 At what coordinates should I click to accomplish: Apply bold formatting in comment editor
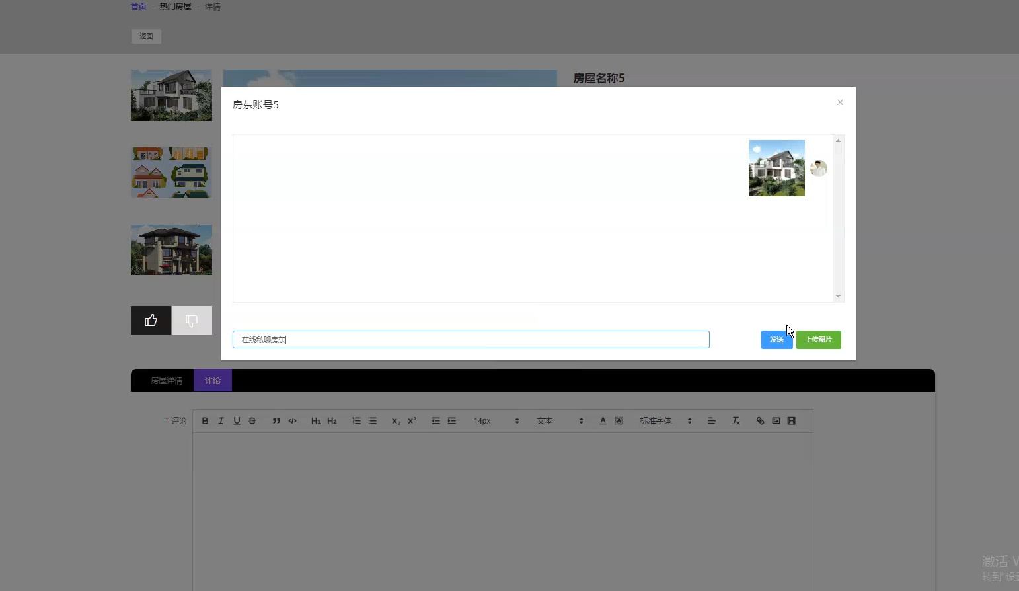click(x=205, y=421)
